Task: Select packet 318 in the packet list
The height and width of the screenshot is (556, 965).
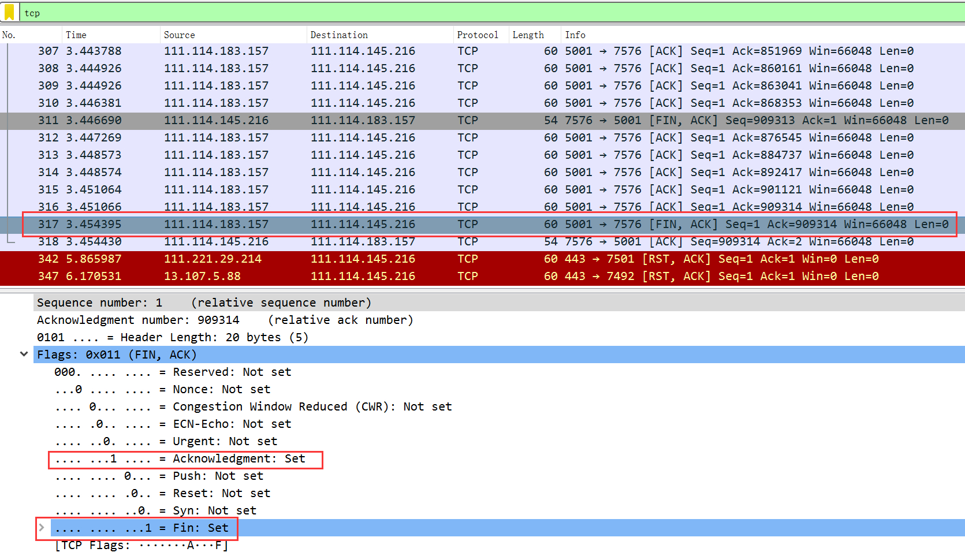Action: (x=462, y=242)
